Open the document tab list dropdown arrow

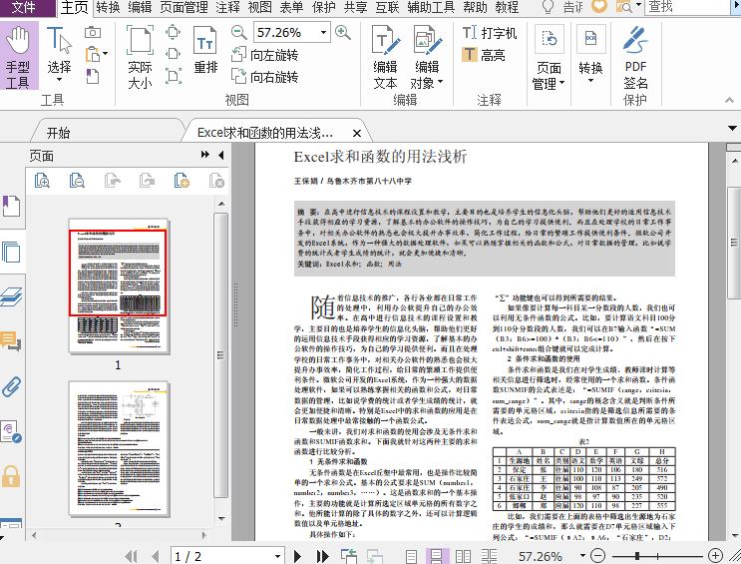click(x=732, y=128)
